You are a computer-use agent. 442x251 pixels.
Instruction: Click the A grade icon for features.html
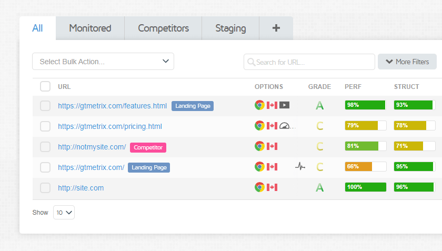coord(319,106)
